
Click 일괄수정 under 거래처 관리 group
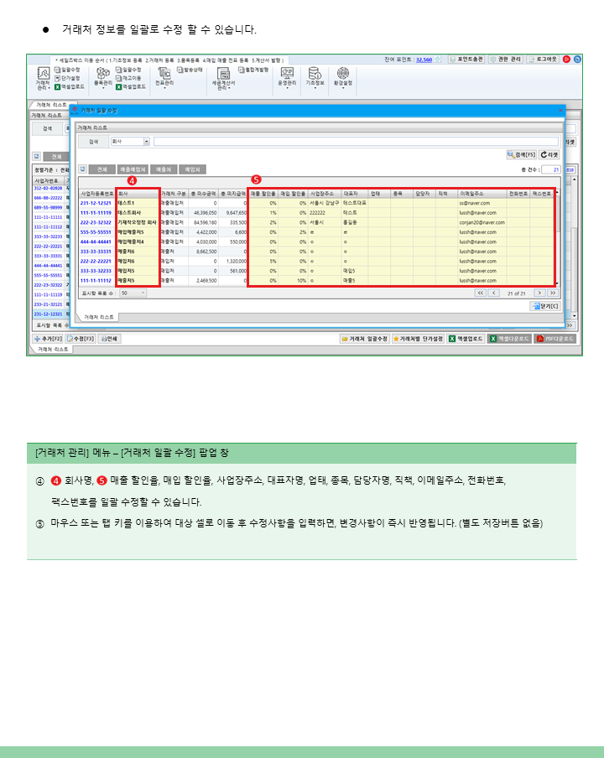pyautogui.click(x=68, y=70)
